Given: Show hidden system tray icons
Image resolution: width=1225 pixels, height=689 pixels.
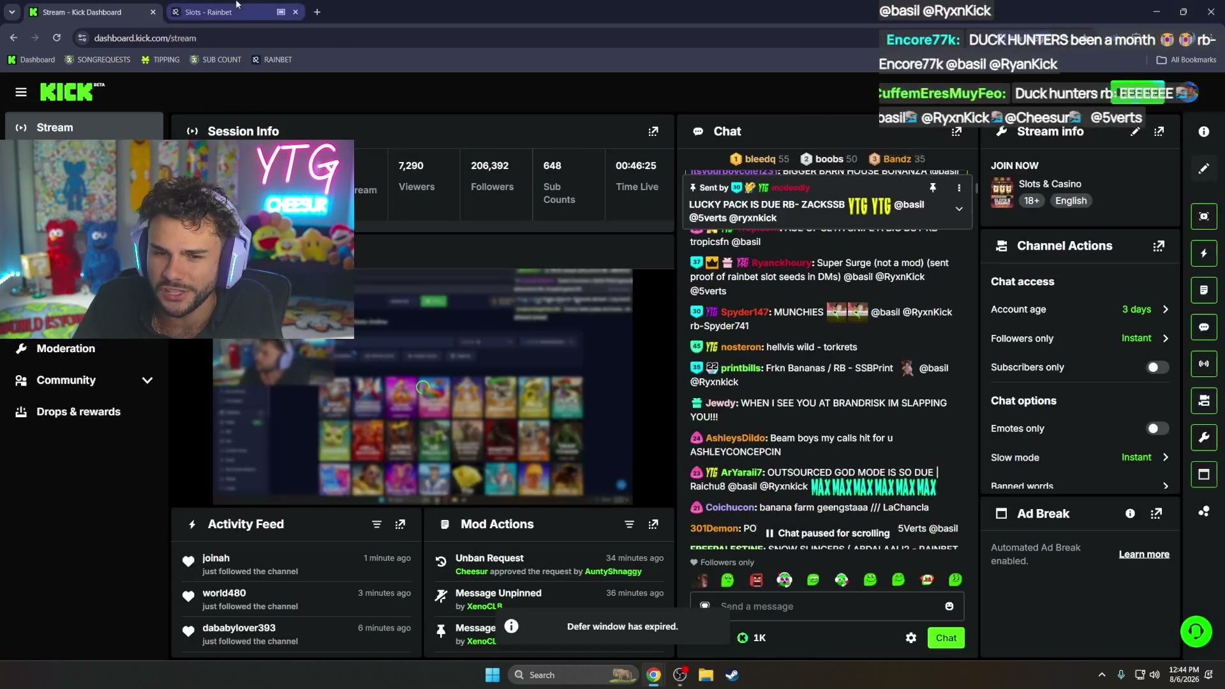Looking at the screenshot, I should coord(1102,675).
